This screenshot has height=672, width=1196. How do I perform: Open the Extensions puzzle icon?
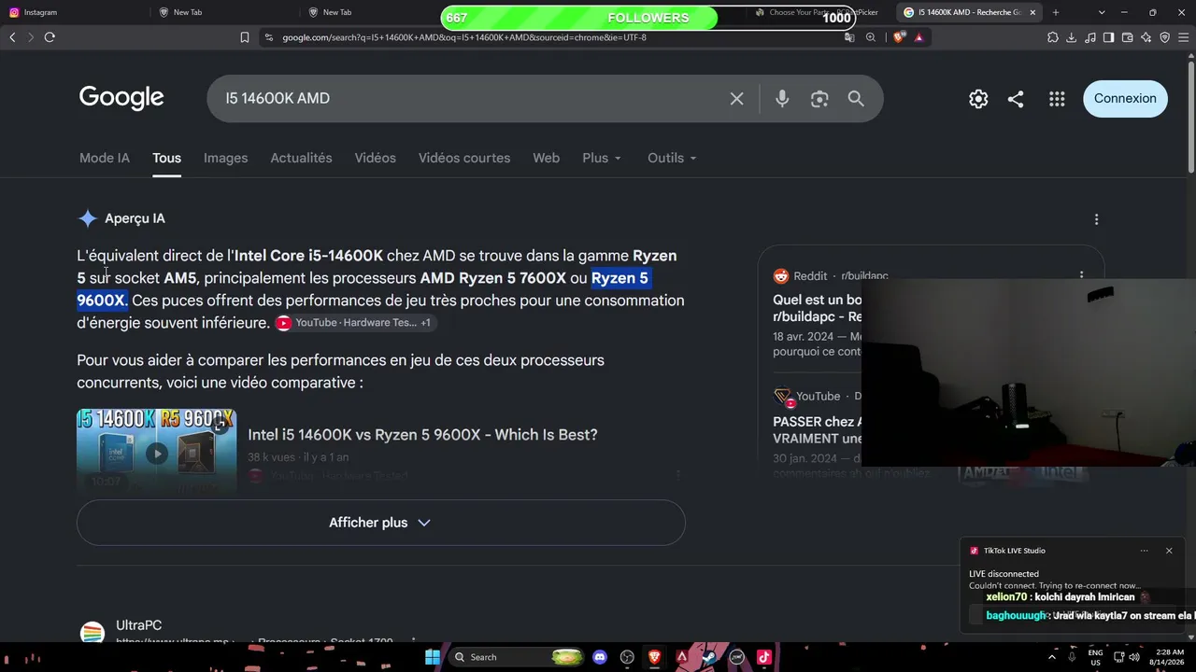click(x=1053, y=37)
